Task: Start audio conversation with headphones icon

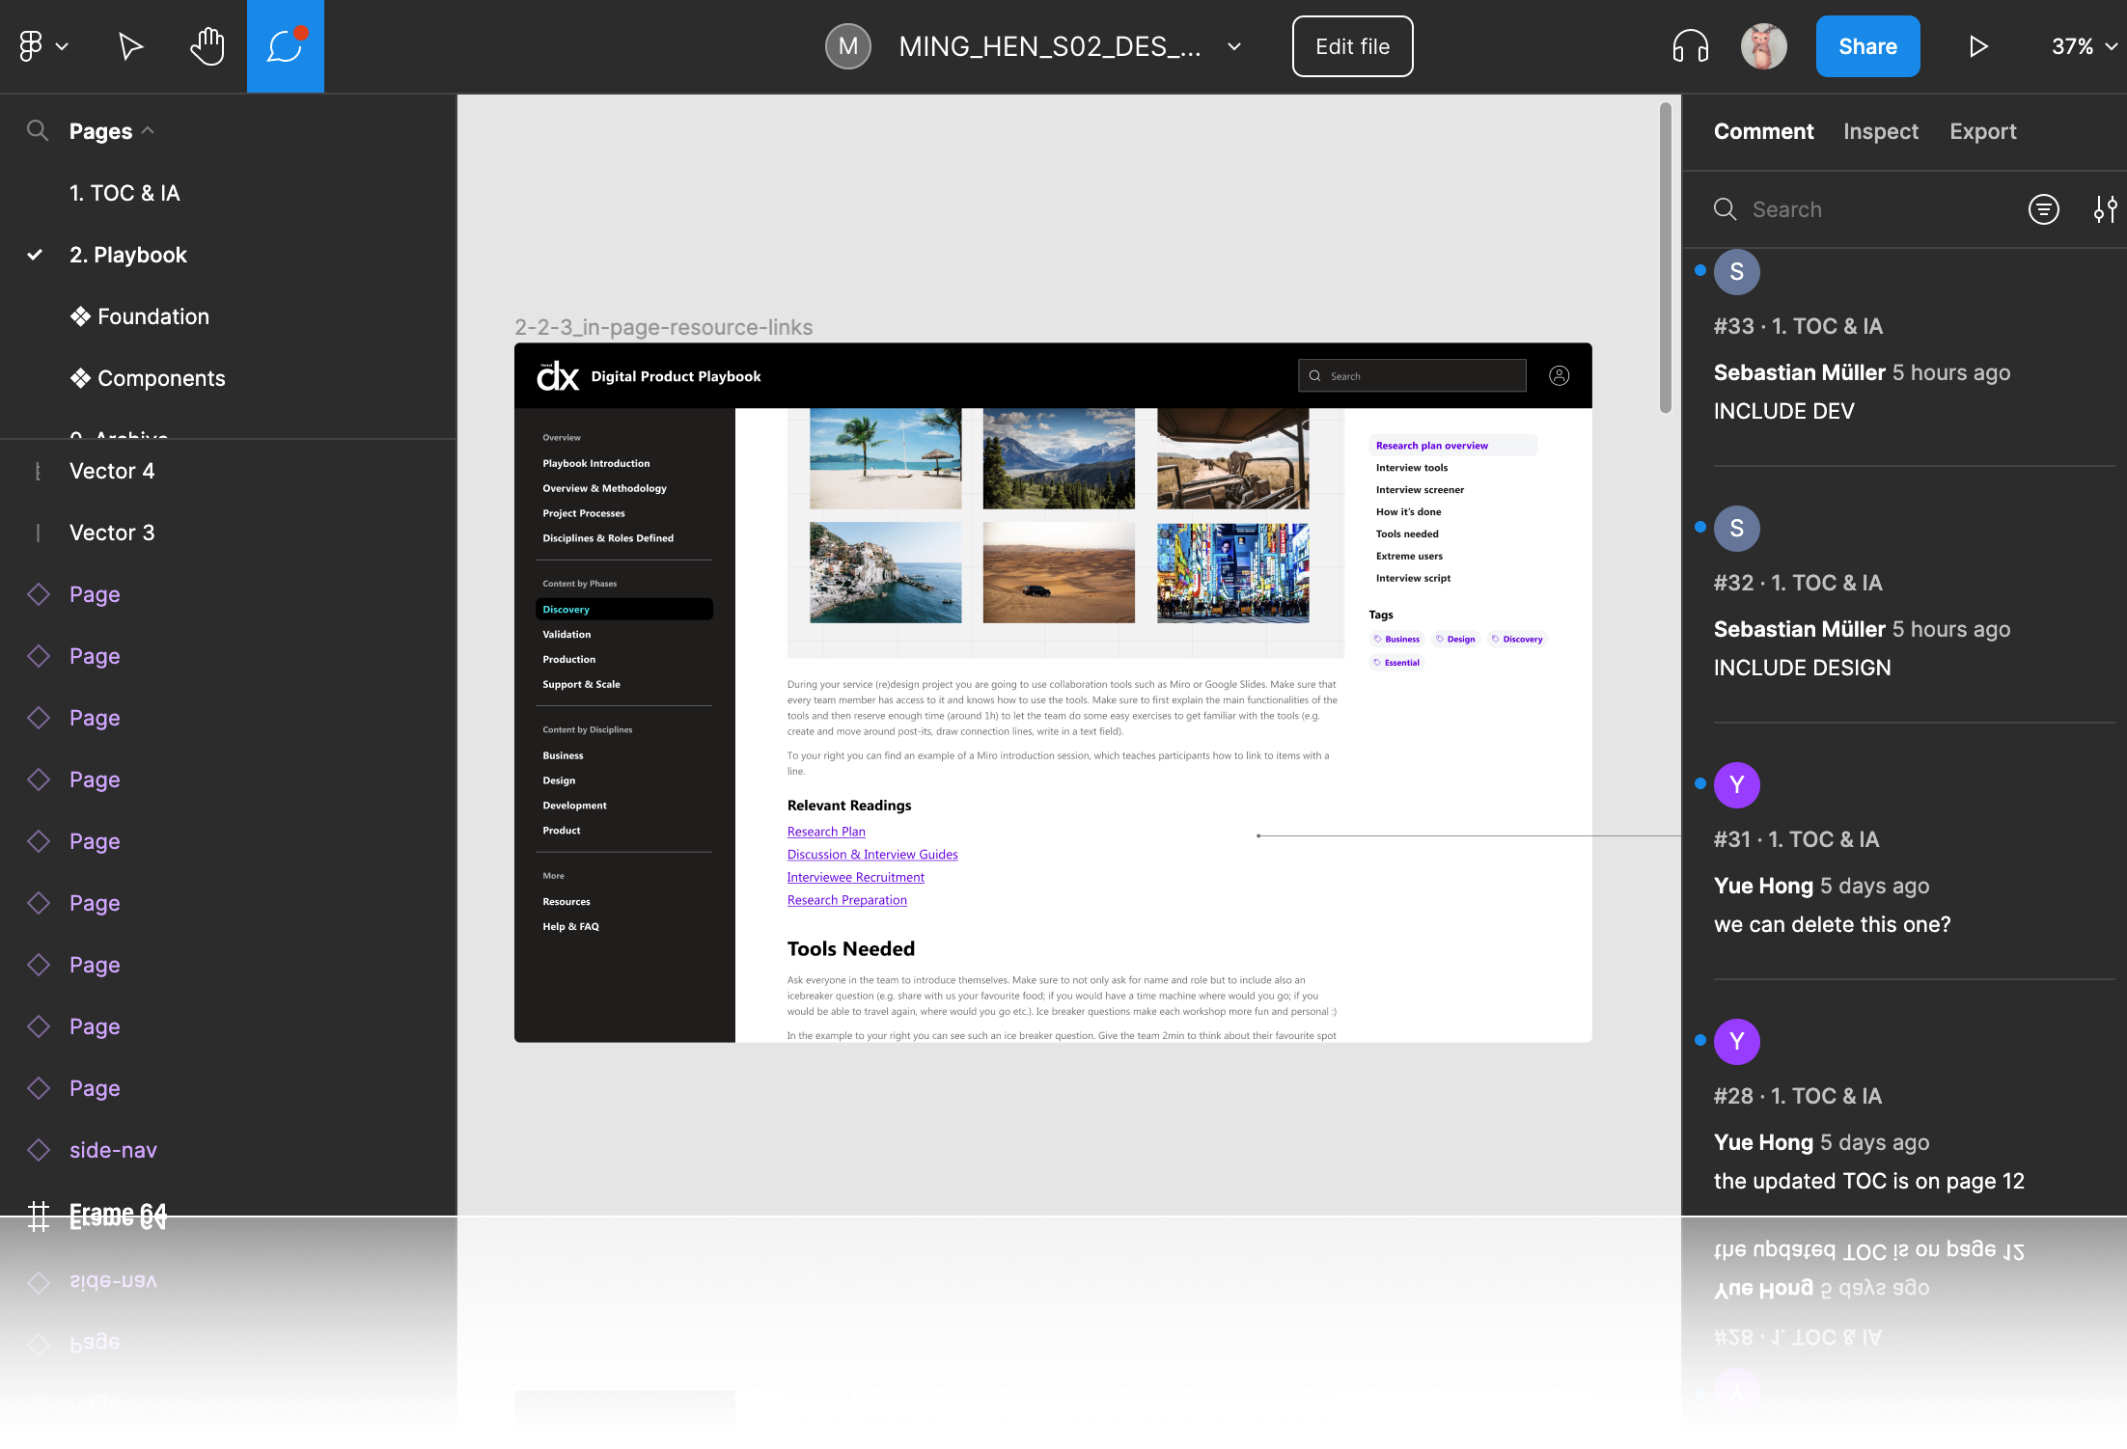Action: point(1690,46)
